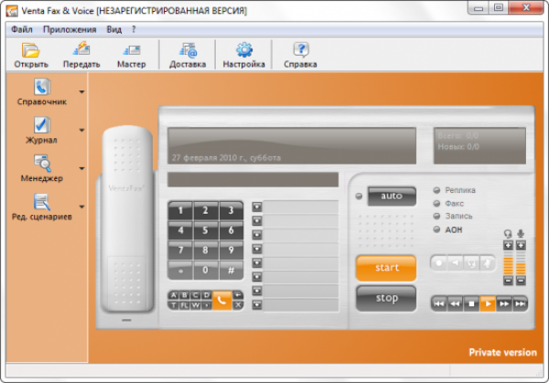
Task: Dial digit 0 on keypad
Action: (x=206, y=270)
